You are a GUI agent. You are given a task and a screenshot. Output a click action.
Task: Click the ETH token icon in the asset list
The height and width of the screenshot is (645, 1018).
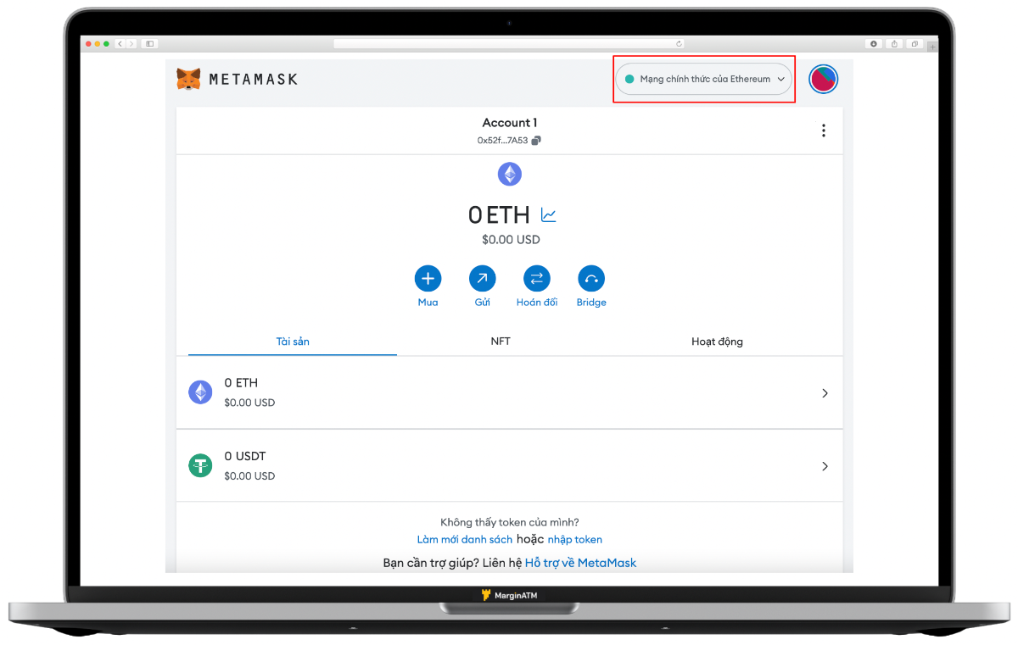(x=200, y=392)
